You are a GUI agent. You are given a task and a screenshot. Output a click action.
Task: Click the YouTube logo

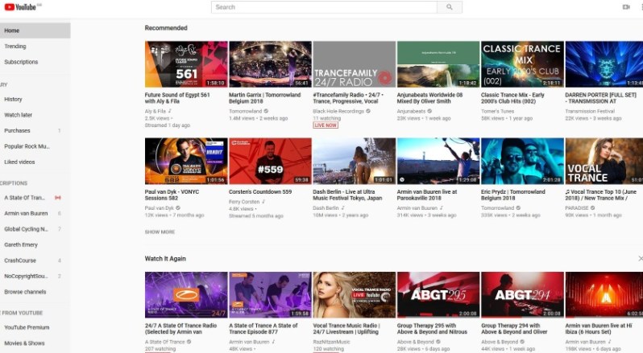(21, 7)
